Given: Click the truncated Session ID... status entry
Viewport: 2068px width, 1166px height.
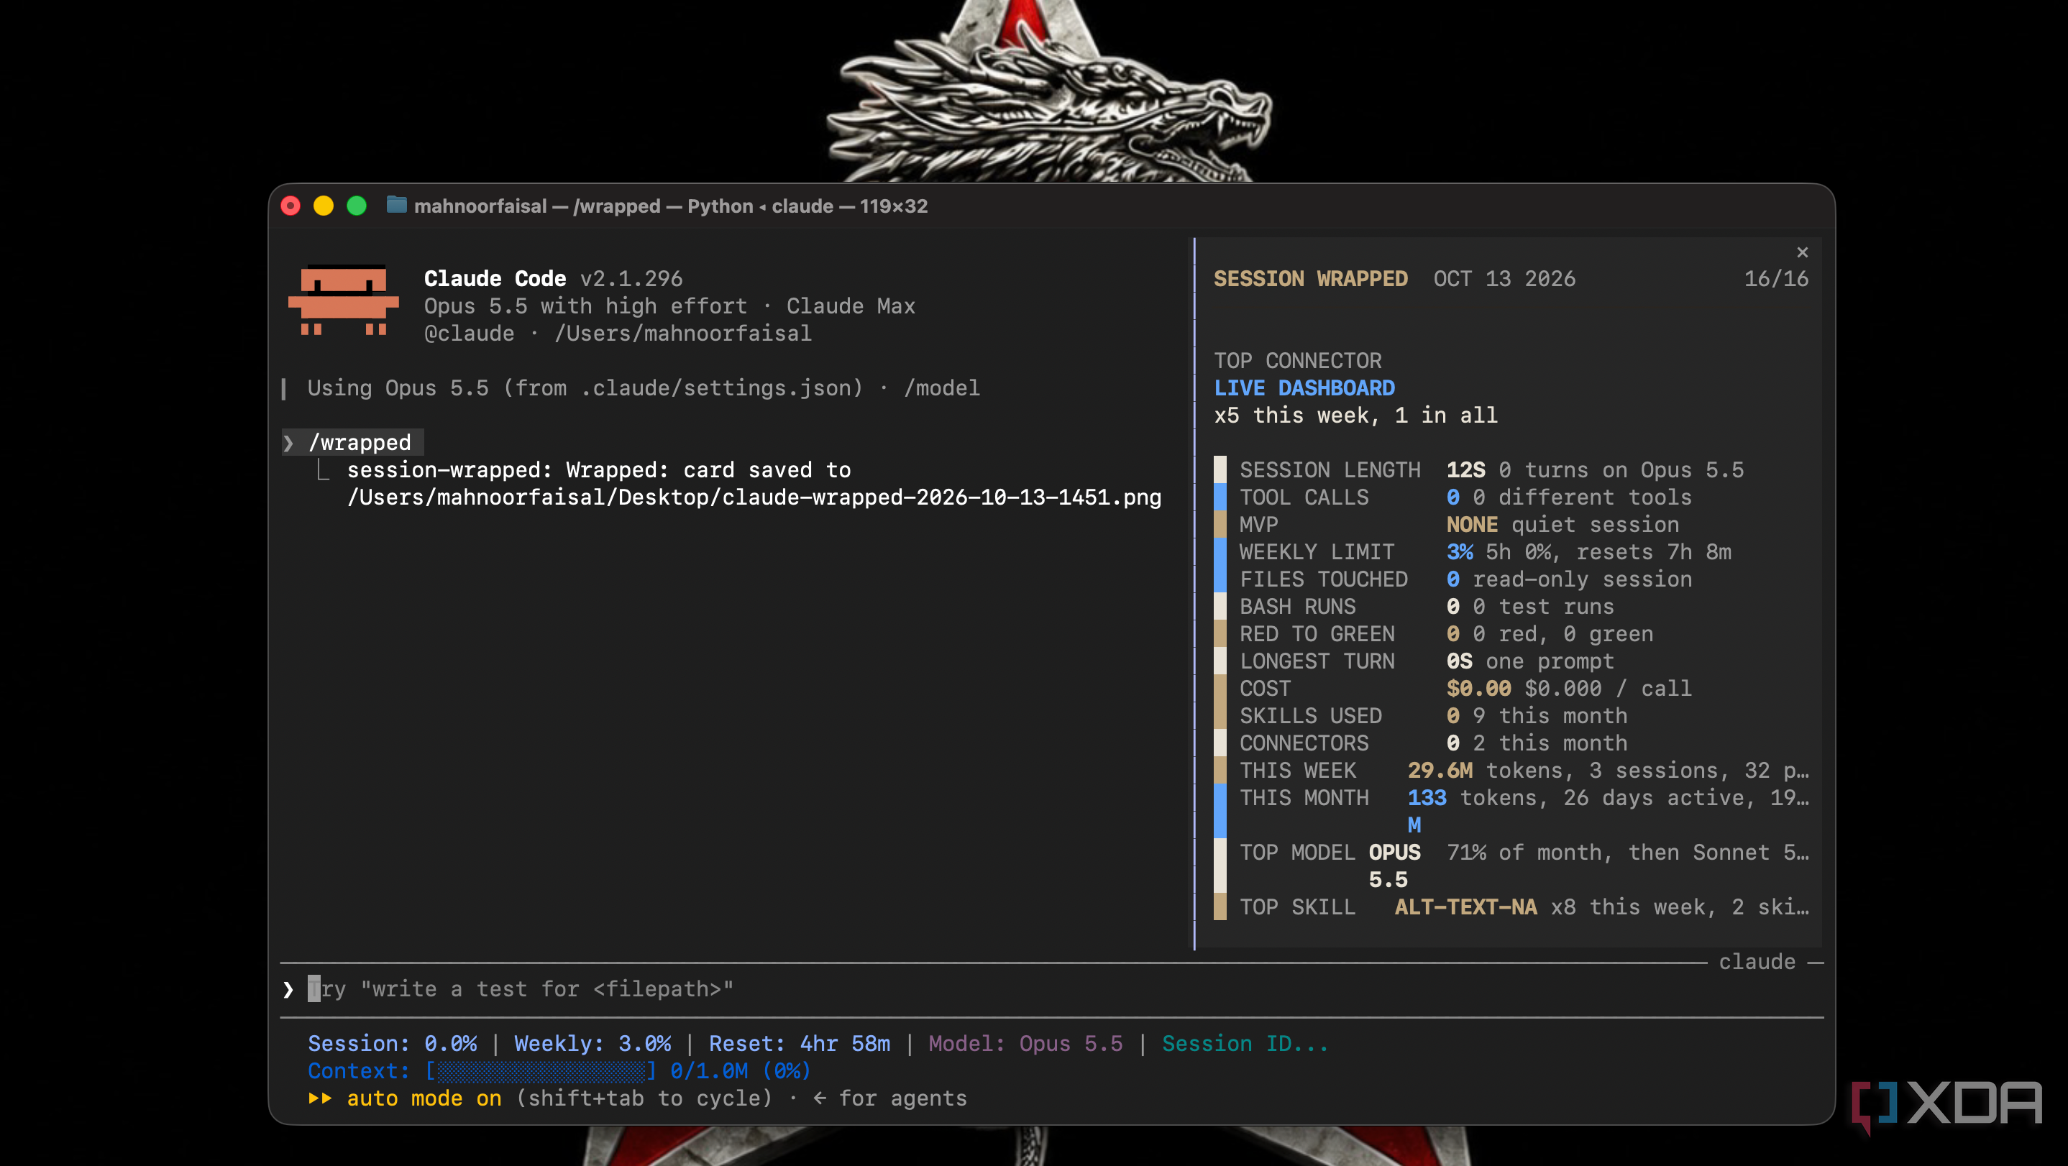Looking at the screenshot, I should [x=1245, y=1043].
